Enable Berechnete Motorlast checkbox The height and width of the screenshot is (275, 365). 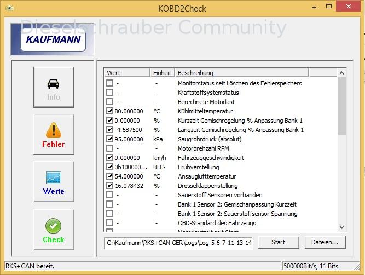pyautogui.click(x=109, y=102)
